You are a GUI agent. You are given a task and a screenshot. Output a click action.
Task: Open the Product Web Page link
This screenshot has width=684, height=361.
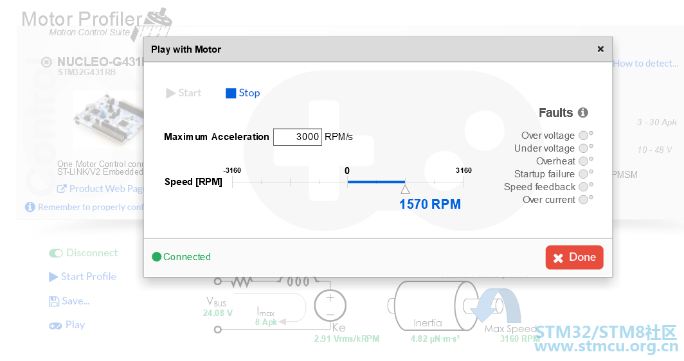click(x=100, y=189)
